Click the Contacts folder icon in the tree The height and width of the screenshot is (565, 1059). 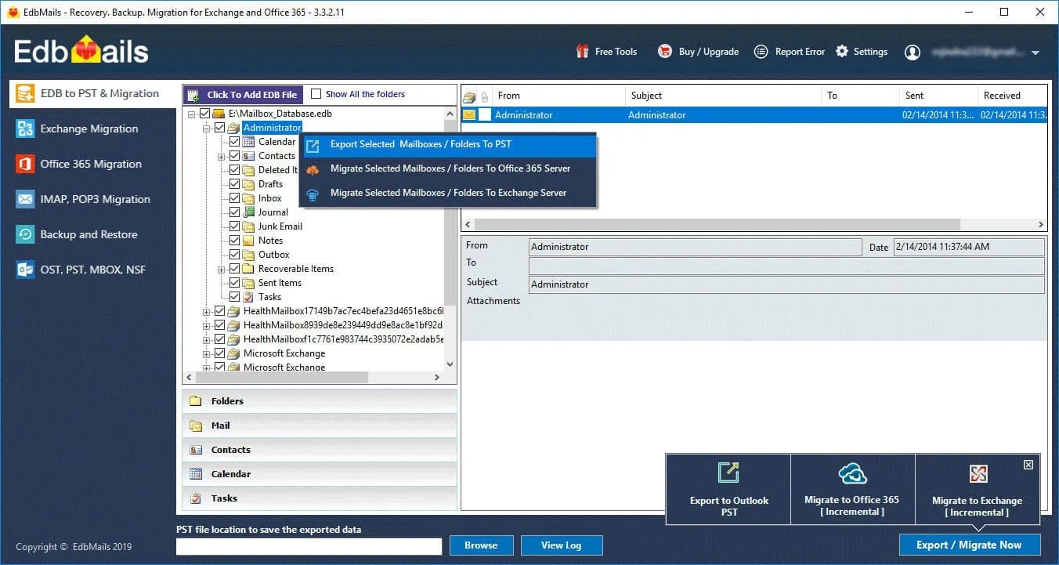[x=248, y=156]
